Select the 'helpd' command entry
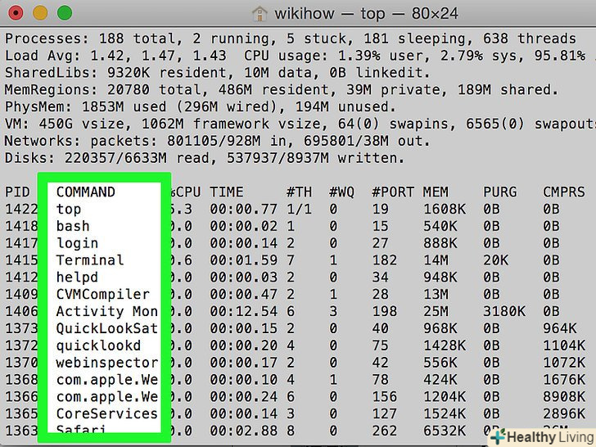Viewport: 596px width, 447px height. (x=77, y=278)
